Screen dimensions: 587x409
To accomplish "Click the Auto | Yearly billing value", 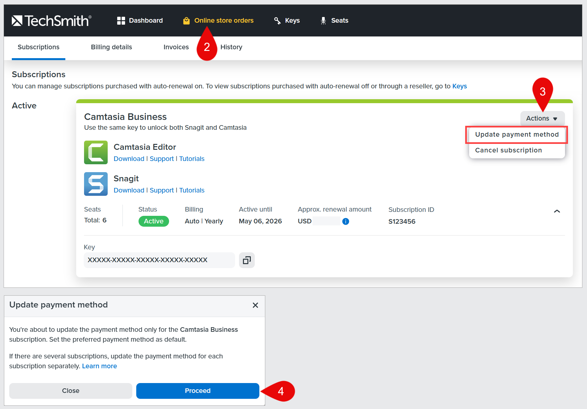I will [x=204, y=221].
